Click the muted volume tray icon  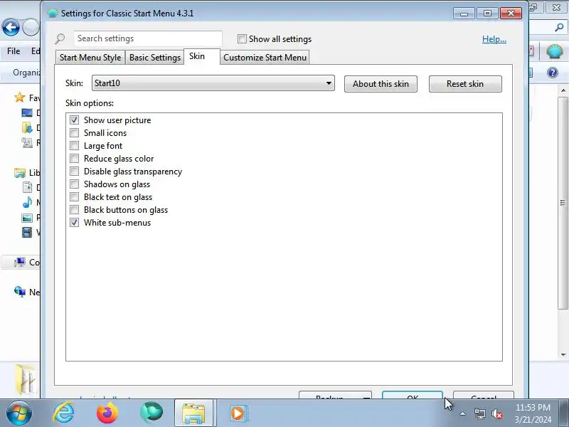[496, 413]
